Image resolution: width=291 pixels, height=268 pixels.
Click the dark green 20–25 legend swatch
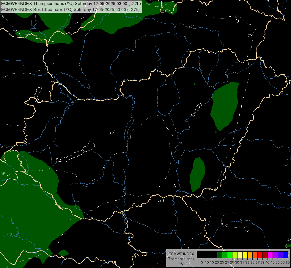(x=220, y=255)
